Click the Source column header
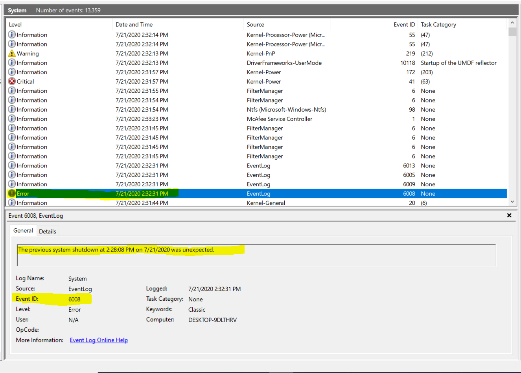 click(x=287, y=24)
